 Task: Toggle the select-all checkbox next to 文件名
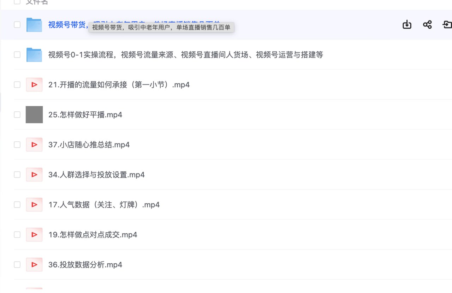[17, 1]
